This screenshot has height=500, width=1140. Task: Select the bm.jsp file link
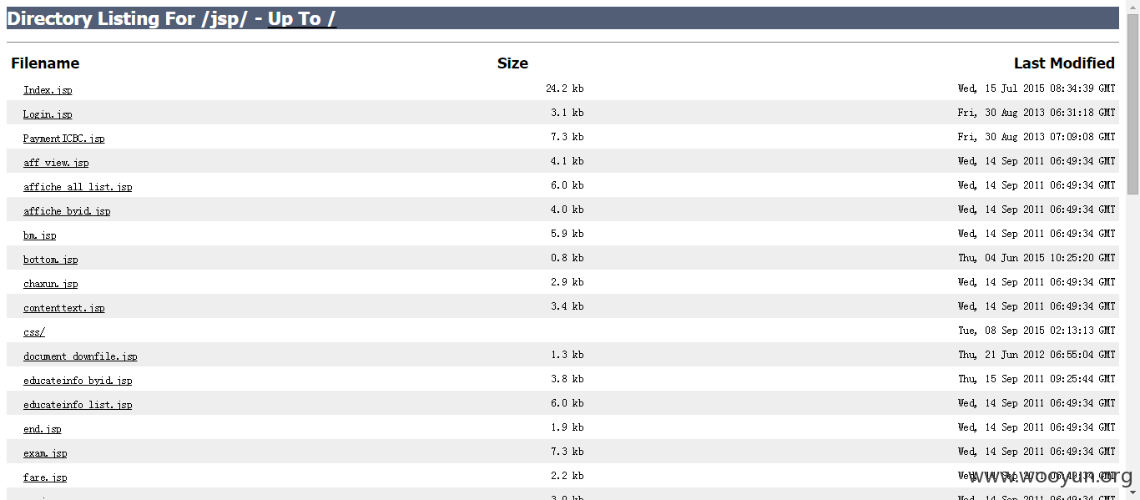[x=40, y=235]
